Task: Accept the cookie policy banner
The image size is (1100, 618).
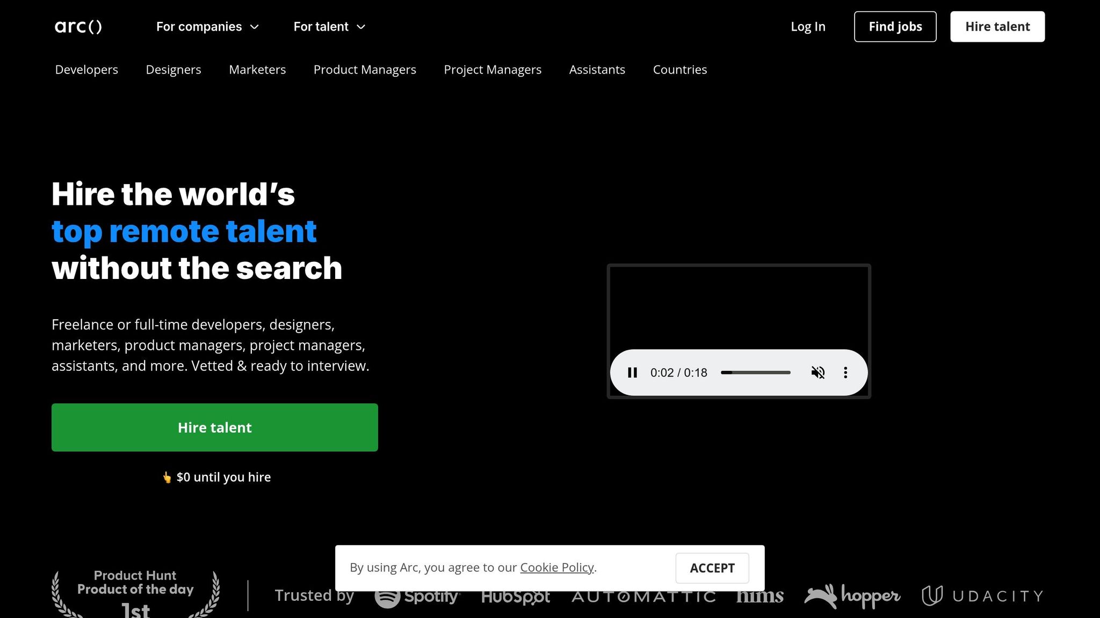Action: tap(712, 568)
